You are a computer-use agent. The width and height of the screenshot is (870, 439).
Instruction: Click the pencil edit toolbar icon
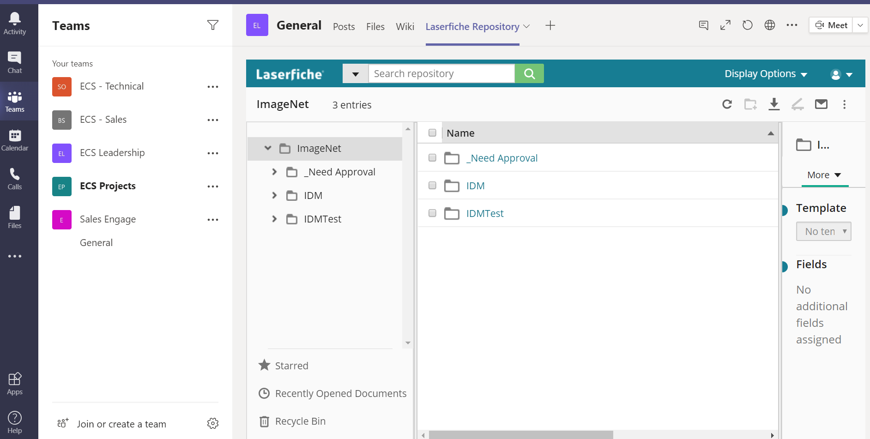(797, 105)
